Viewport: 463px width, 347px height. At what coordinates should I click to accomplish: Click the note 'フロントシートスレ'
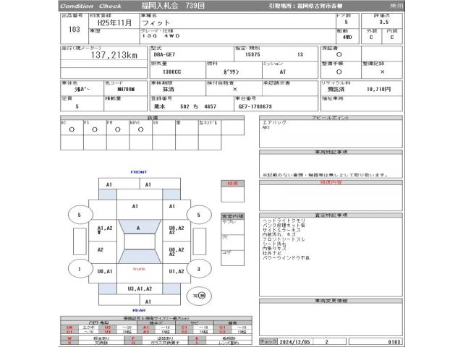pyautogui.click(x=284, y=239)
